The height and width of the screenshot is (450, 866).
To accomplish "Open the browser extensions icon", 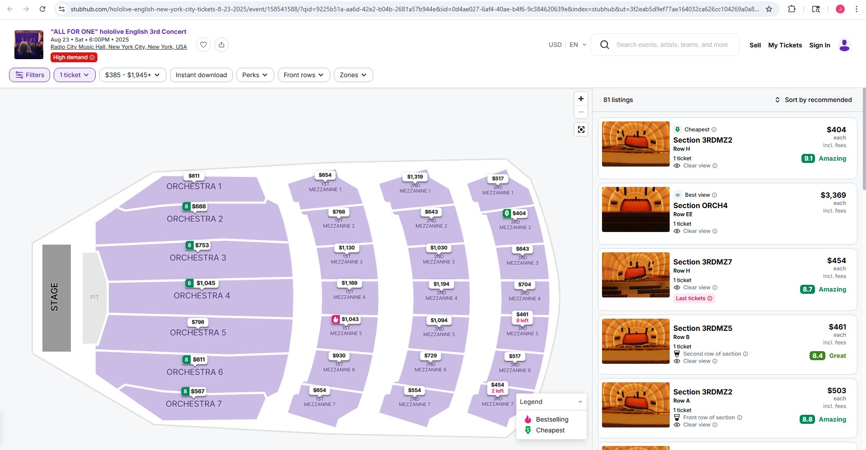I will pyautogui.click(x=792, y=9).
